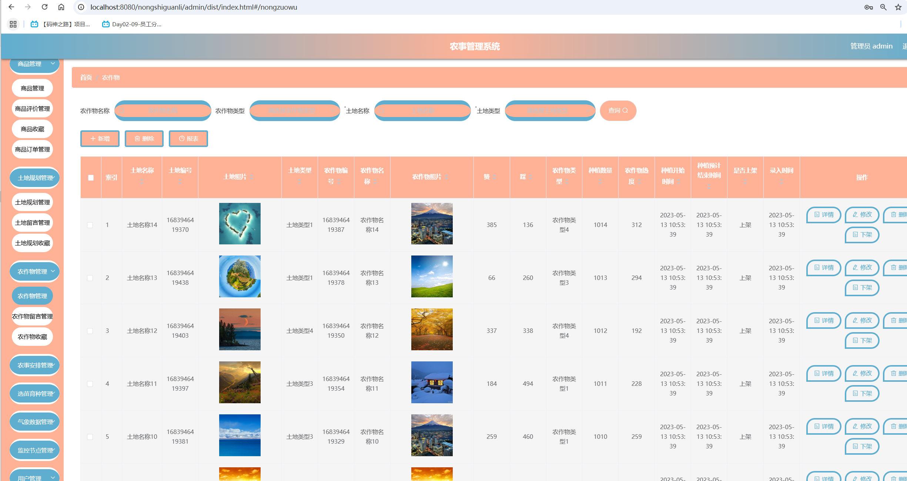Collapse the 农作物管理 sidebar group header
This screenshot has width=907, height=481.
tap(34, 271)
